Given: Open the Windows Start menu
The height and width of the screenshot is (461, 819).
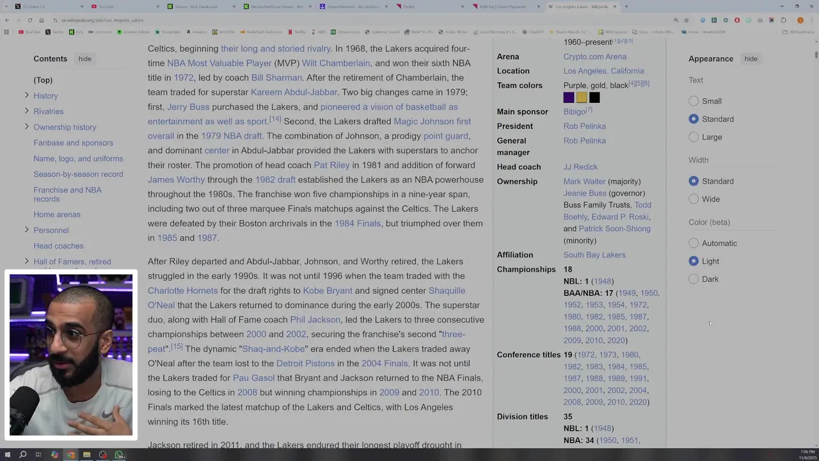Looking at the screenshot, I should [6, 455].
